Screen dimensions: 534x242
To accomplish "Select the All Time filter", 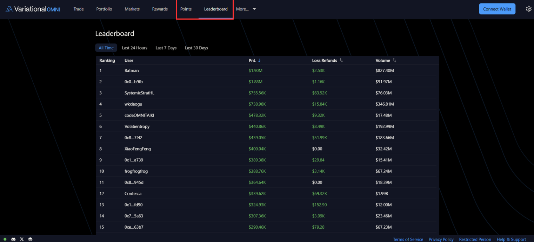I will point(106,48).
